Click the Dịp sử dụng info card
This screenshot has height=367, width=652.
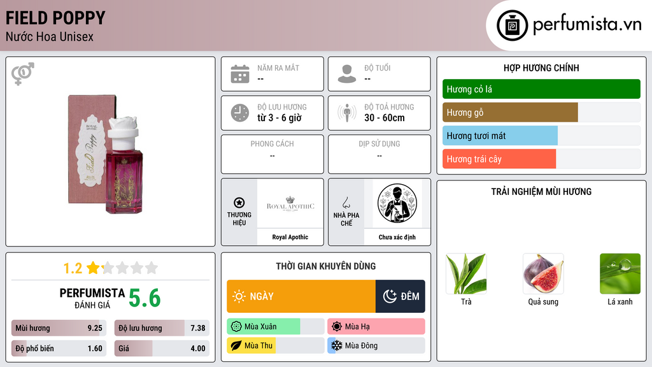[x=379, y=154]
